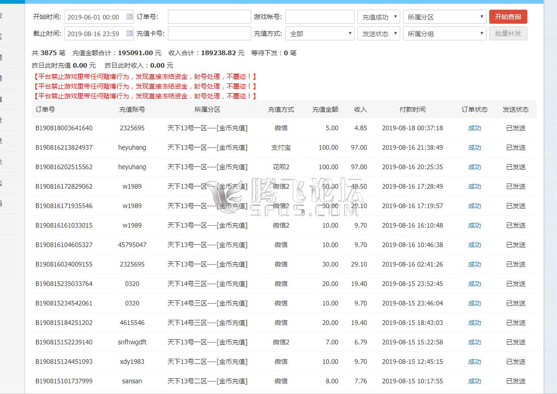Focus the 游戏帐号 game account field
The image size is (557, 394).
point(320,17)
